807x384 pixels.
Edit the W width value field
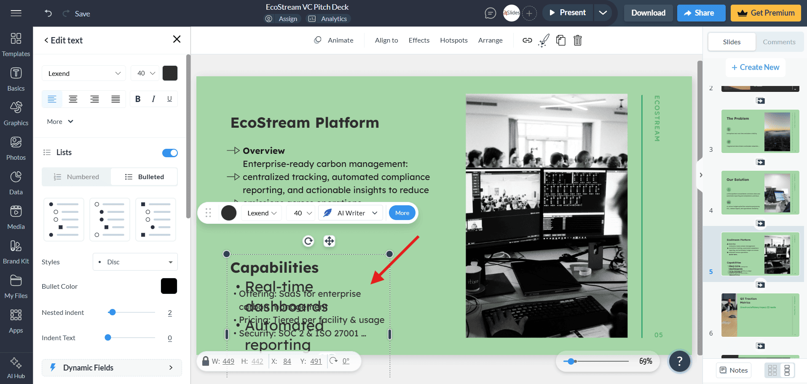click(x=228, y=361)
